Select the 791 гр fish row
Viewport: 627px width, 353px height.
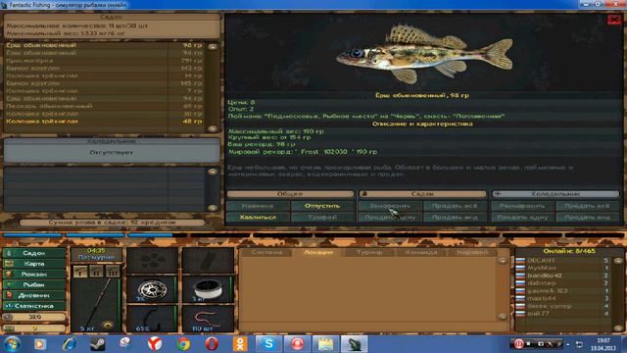click(x=105, y=61)
